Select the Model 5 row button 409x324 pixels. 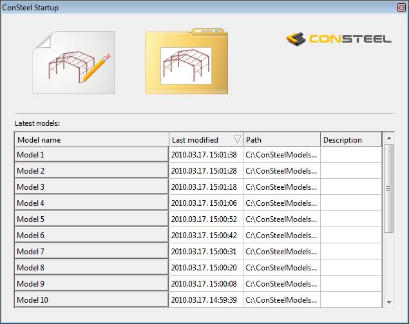click(91, 219)
